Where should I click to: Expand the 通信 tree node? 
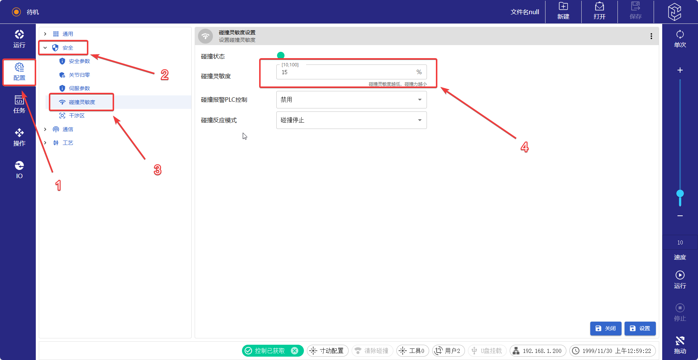point(45,129)
